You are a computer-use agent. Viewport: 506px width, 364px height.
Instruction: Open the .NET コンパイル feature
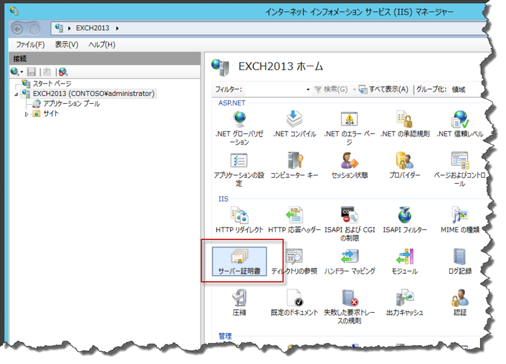pos(294,124)
